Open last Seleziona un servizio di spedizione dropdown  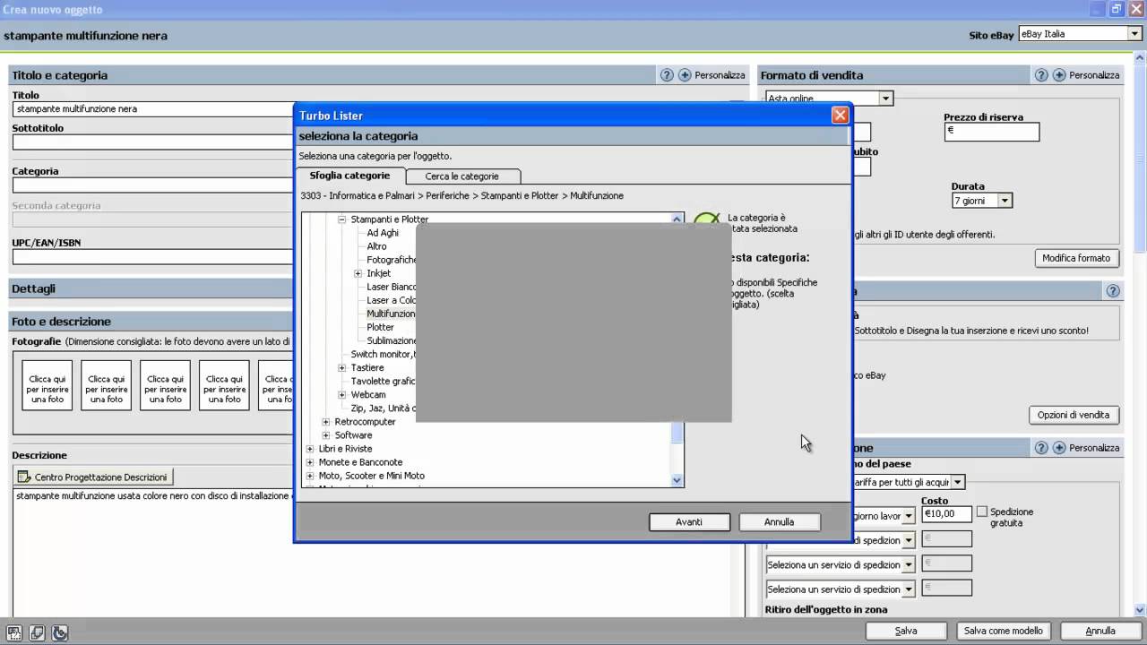click(909, 589)
